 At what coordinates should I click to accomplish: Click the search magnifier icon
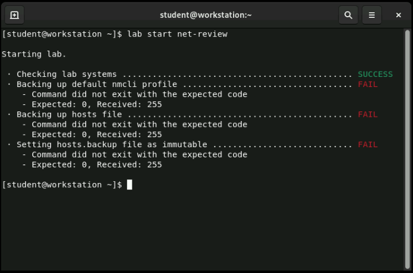(348, 15)
